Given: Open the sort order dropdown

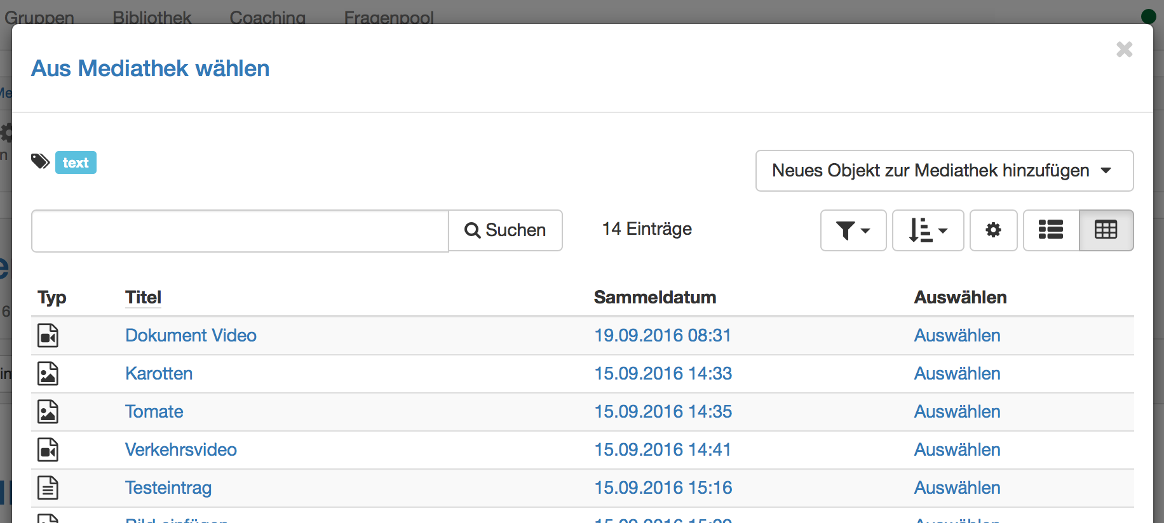Looking at the screenshot, I should point(928,230).
